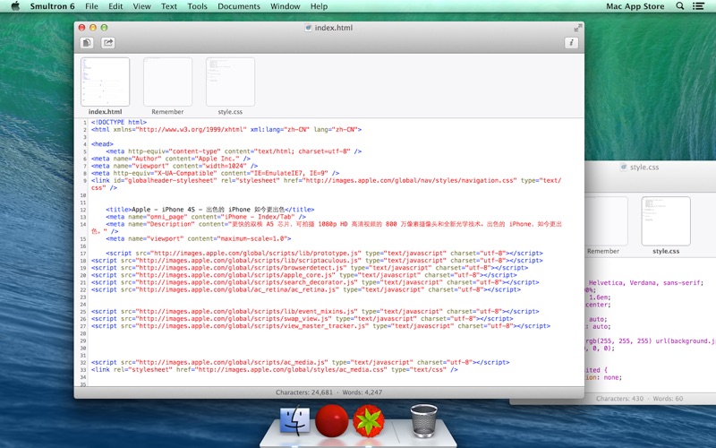Click the title line 'Apple – iPhone 4S'
The image size is (716, 448).
pos(210,210)
